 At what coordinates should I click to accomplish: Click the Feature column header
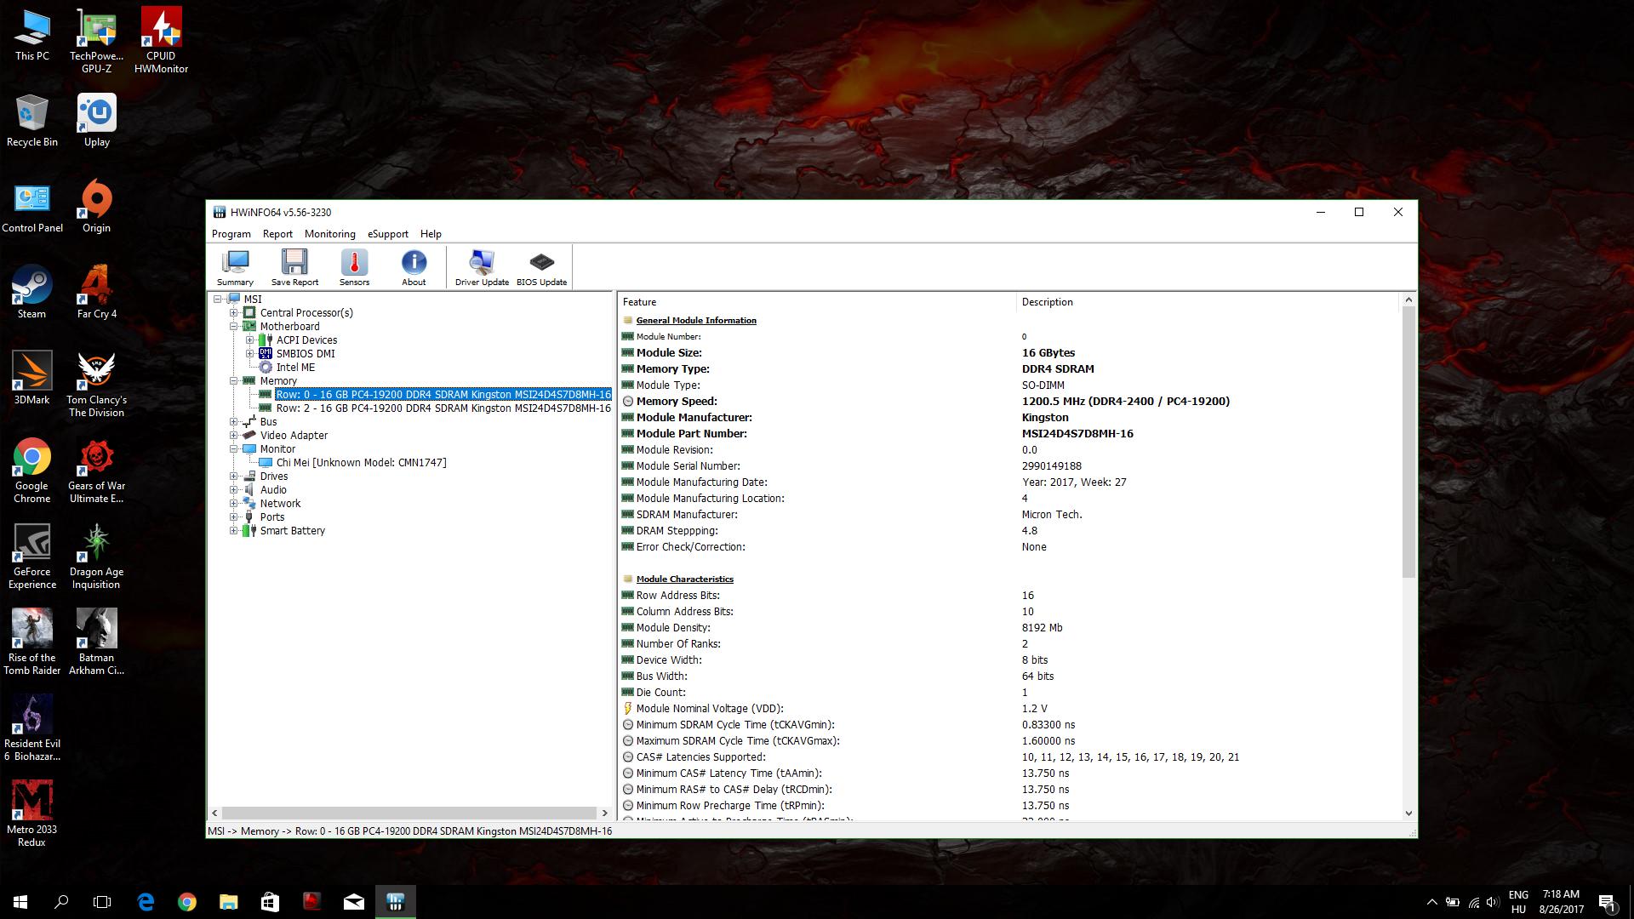click(817, 302)
